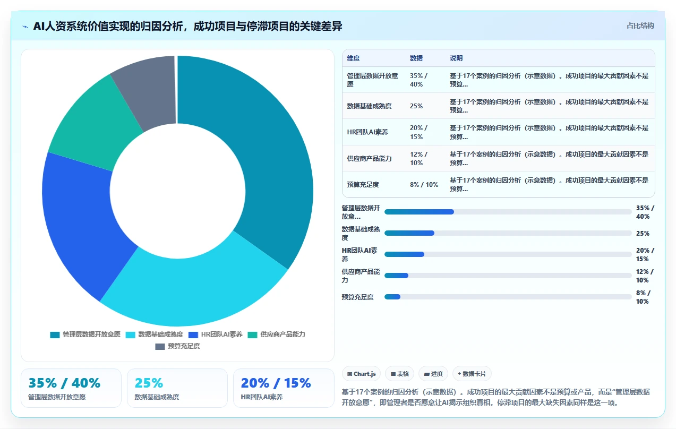
Task: Select the 表格 tag chip
Action: [x=399, y=374]
